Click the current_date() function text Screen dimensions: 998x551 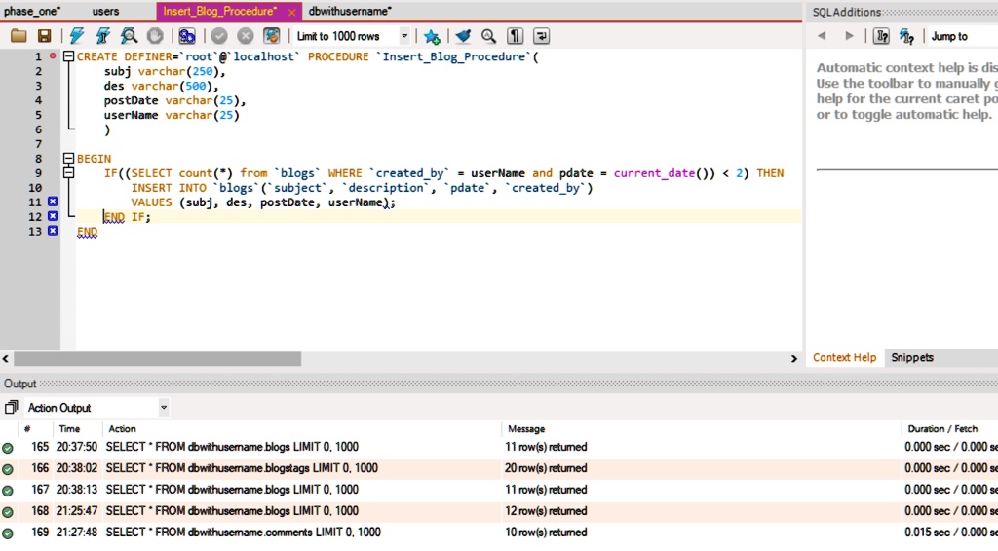(x=665, y=173)
